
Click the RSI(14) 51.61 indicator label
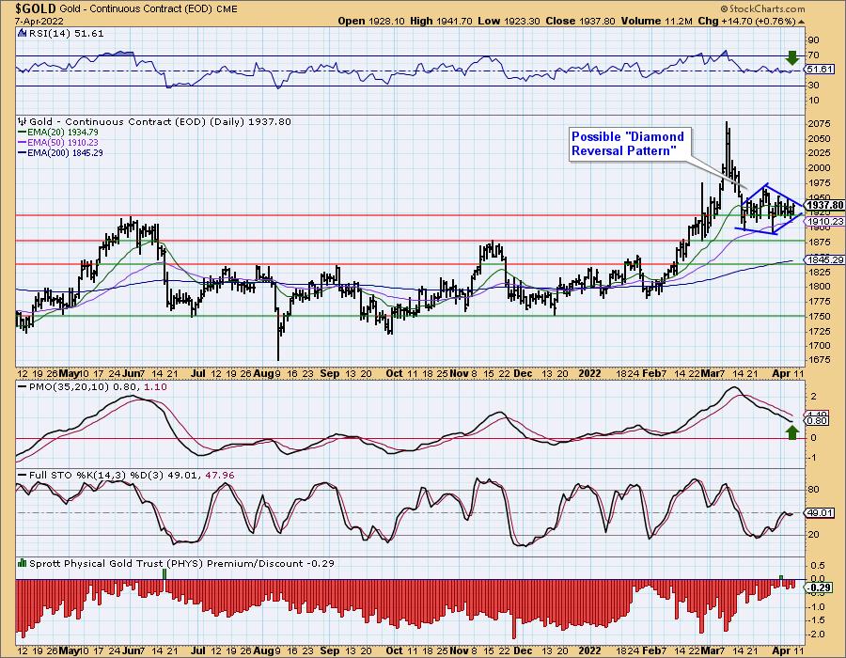pos(66,34)
